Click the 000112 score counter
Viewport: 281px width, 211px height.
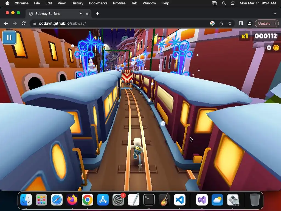point(266,36)
